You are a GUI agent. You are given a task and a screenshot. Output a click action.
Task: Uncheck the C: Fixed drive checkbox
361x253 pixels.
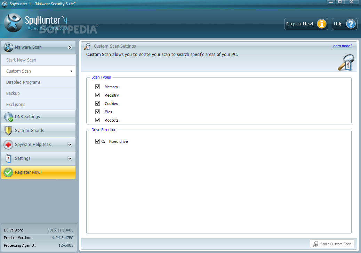click(x=98, y=141)
